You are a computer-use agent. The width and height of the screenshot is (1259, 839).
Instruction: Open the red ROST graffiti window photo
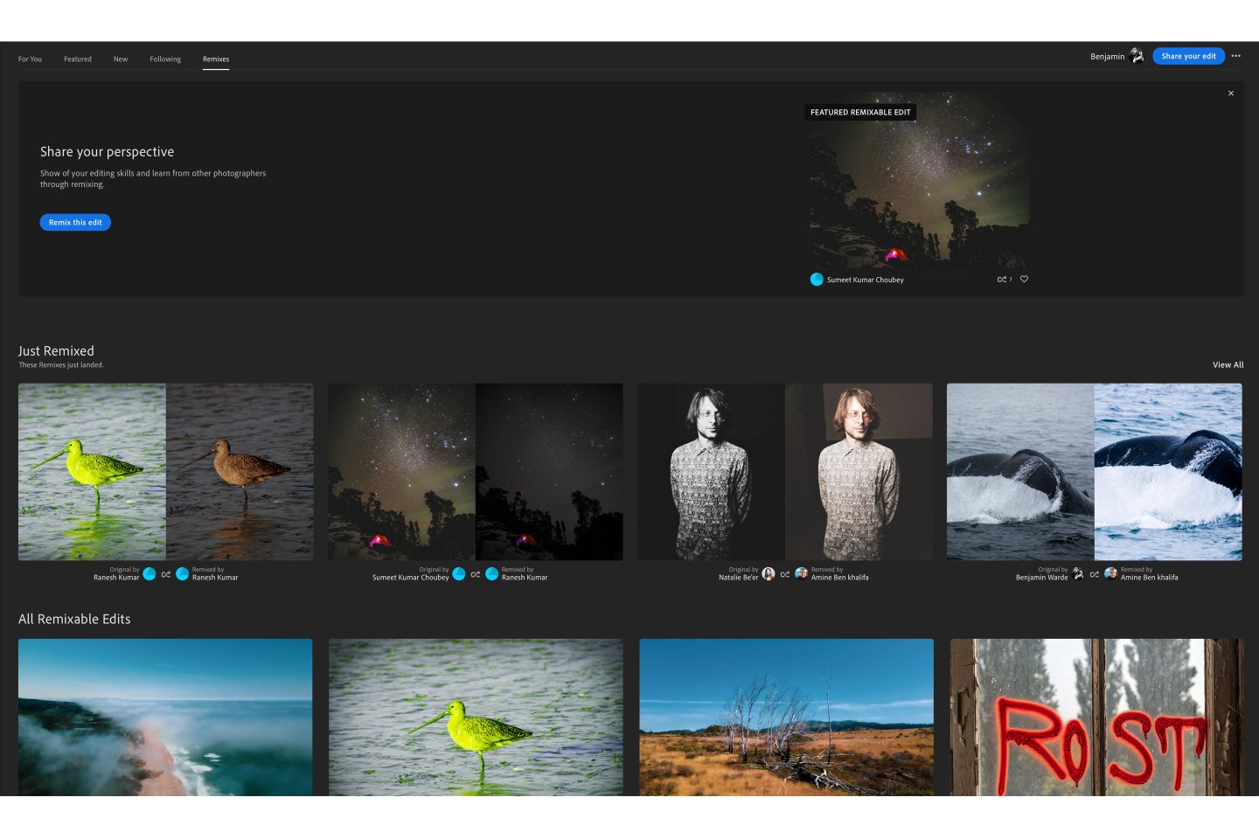[x=1096, y=717]
